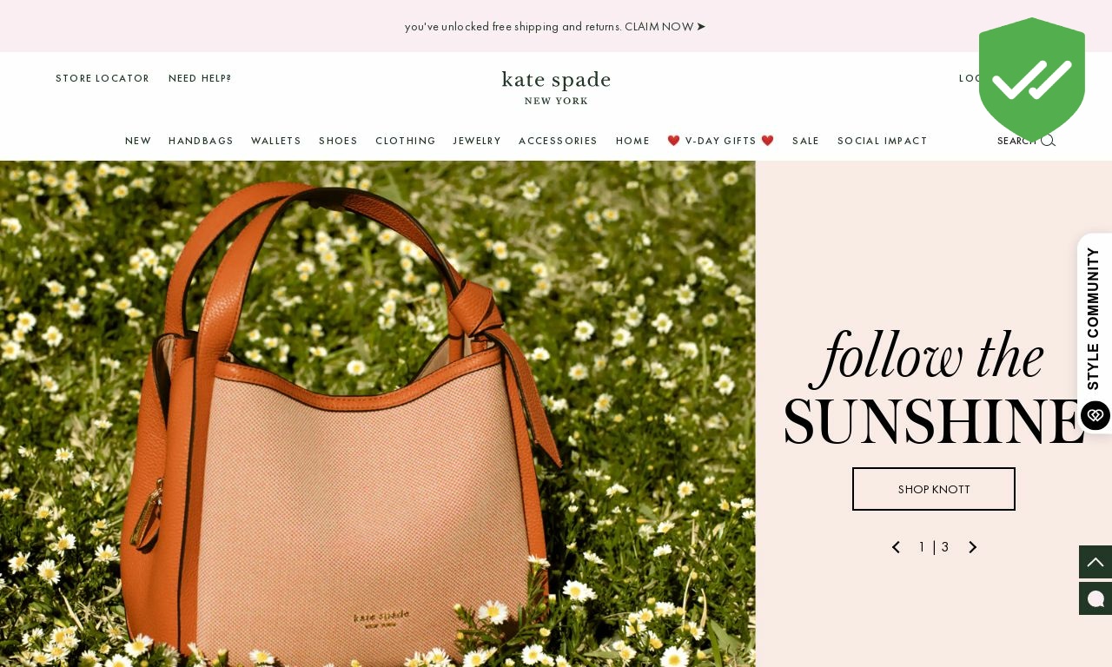The image size is (1112, 667).
Task: Open the chat bubble icon
Action: tap(1095, 598)
